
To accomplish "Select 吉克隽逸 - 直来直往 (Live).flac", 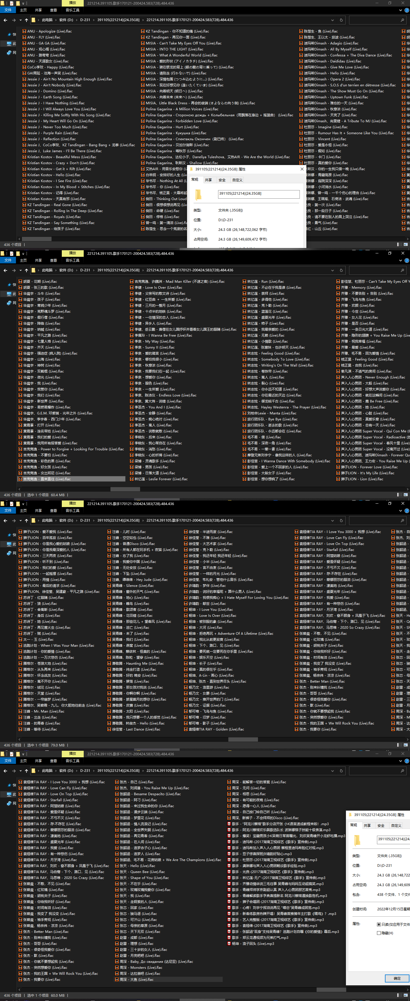I will coord(71,479).
